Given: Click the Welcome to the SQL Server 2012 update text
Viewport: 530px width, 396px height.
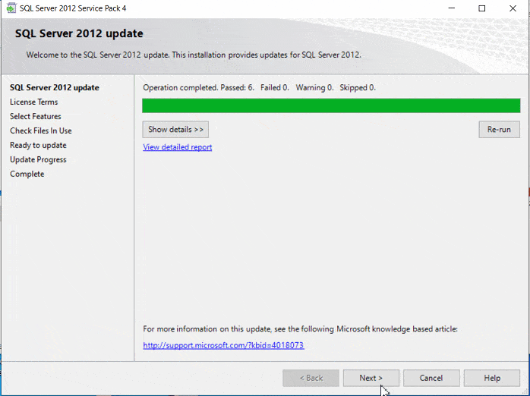Looking at the screenshot, I should tap(194, 55).
